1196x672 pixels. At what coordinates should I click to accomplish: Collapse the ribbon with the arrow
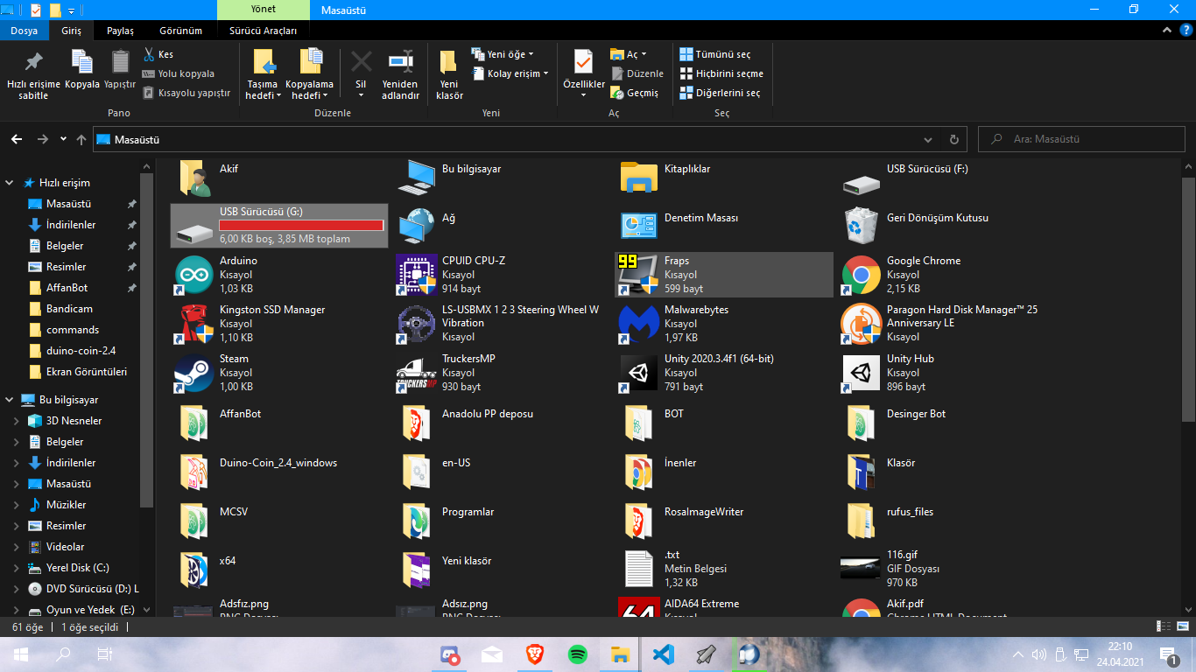pyautogui.click(x=1167, y=31)
